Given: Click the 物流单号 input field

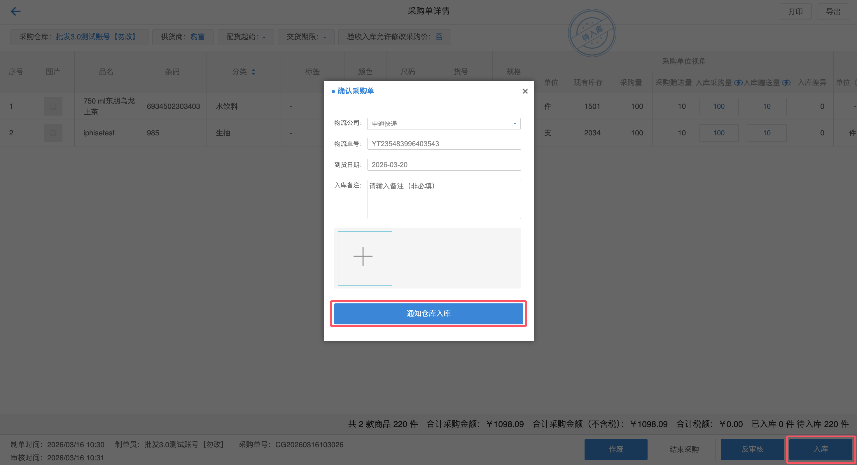Looking at the screenshot, I should (x=444, y=144).
